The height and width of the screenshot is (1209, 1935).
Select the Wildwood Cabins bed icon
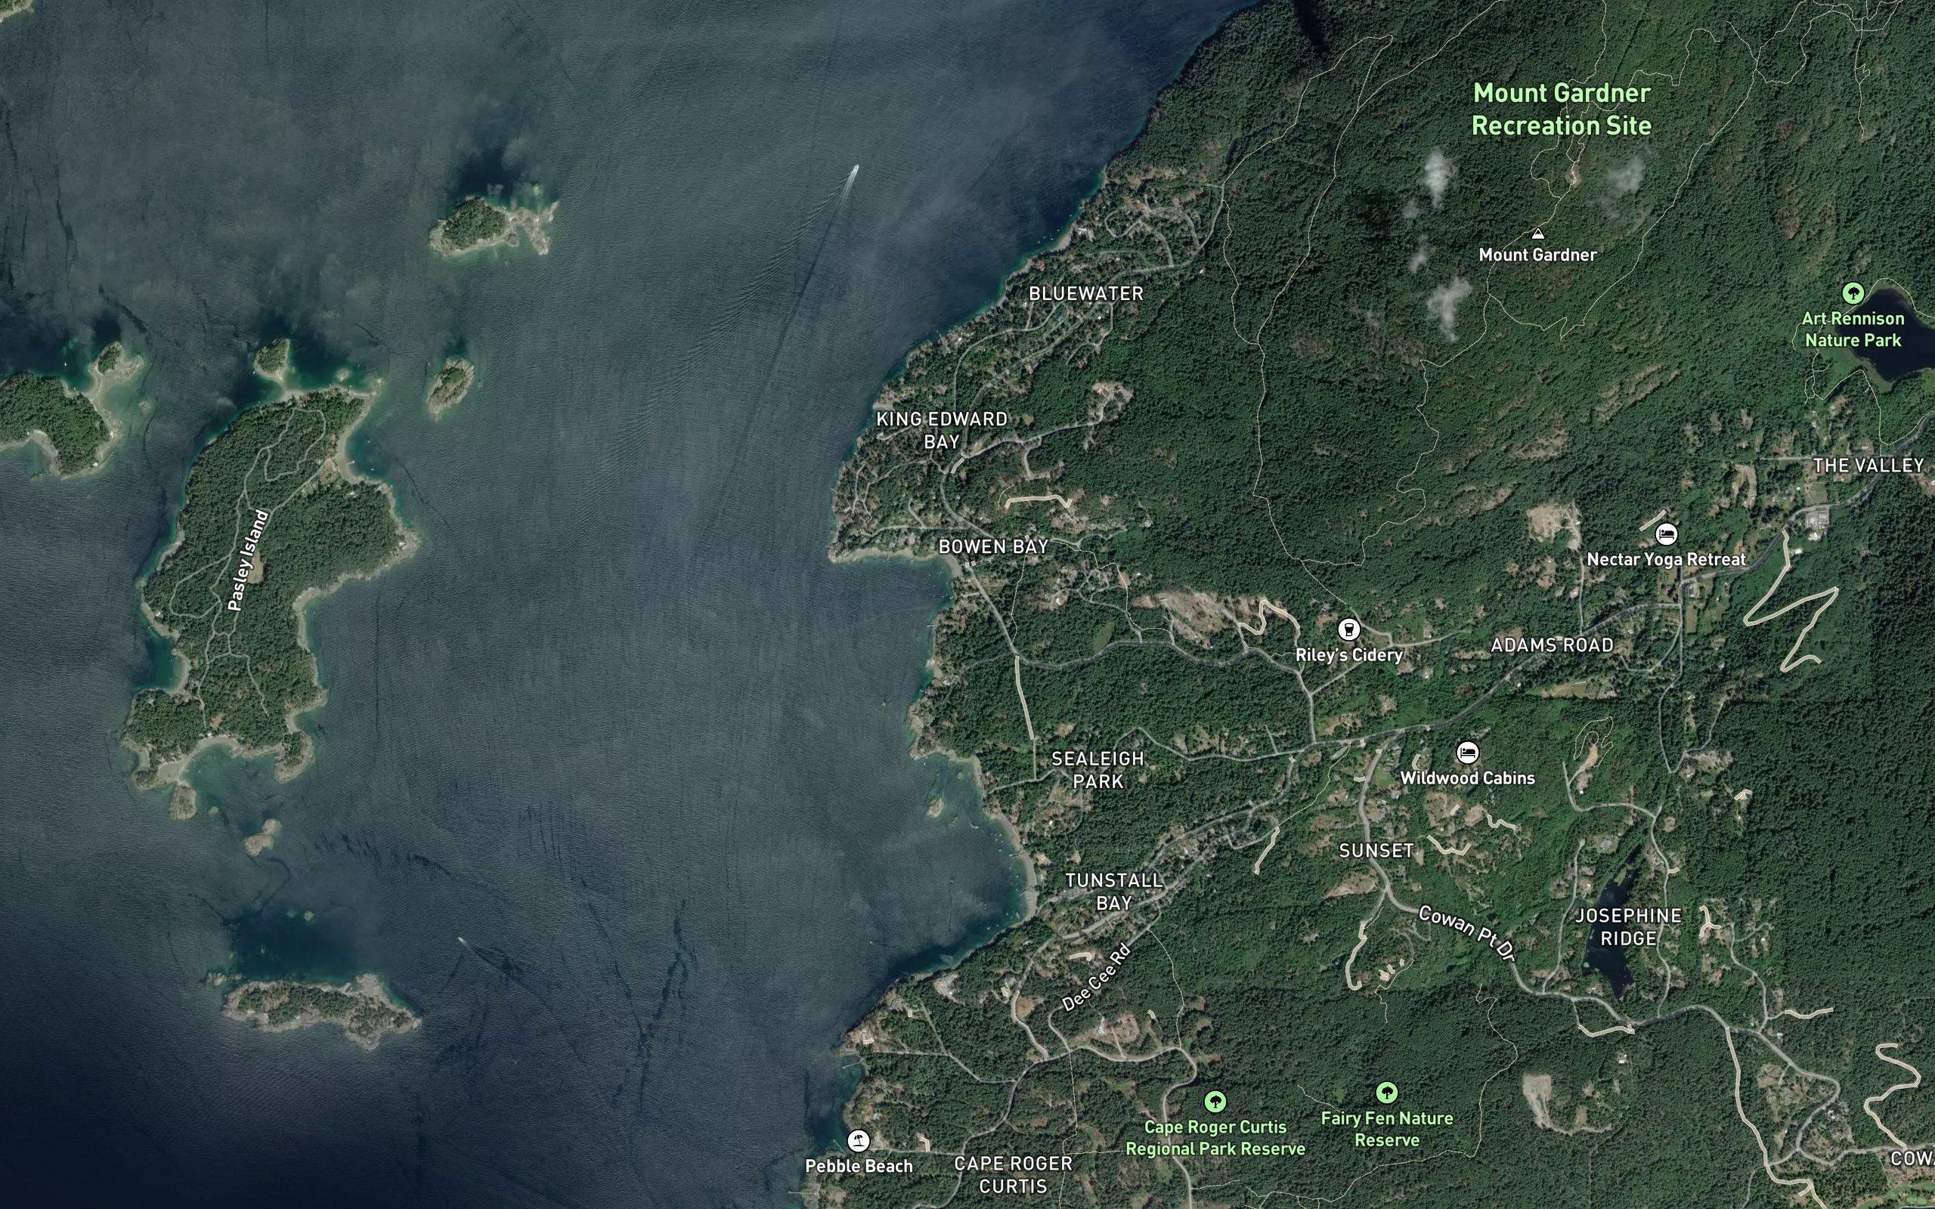click(x=1467, y=753)
